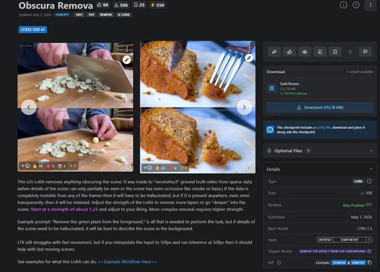Click the bookmark icon in the action row

pos(335,52)
